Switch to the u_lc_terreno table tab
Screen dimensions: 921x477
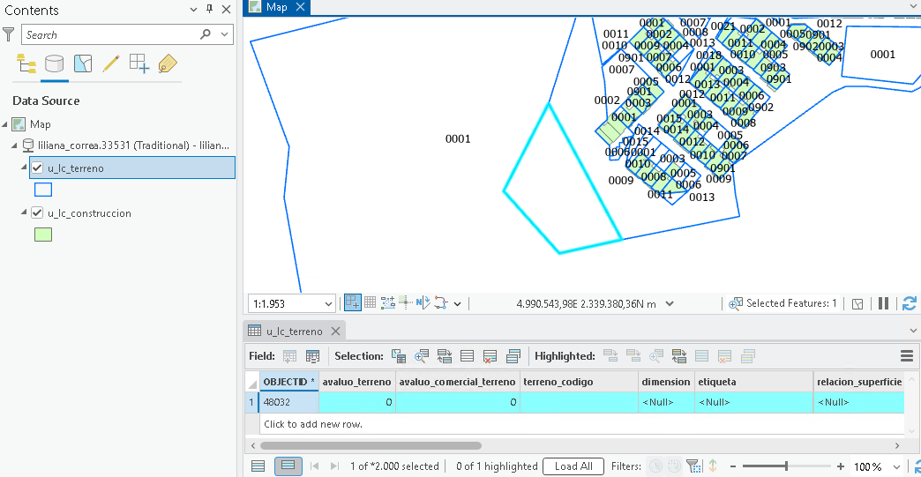tap(295, 331)
